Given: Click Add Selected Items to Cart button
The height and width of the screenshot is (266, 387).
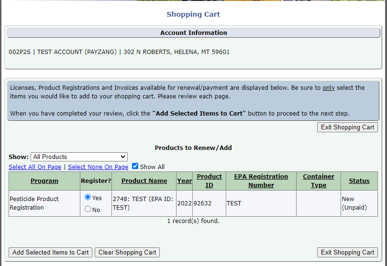Looking at the screenshot, I should click(x=51, y=252).
